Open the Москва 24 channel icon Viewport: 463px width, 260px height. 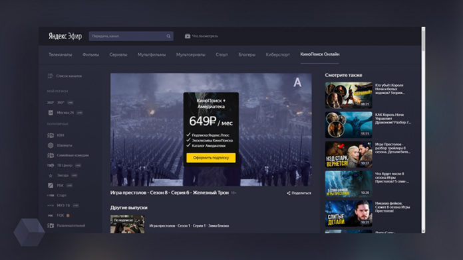pyautogui.click(x=51, y=113)
